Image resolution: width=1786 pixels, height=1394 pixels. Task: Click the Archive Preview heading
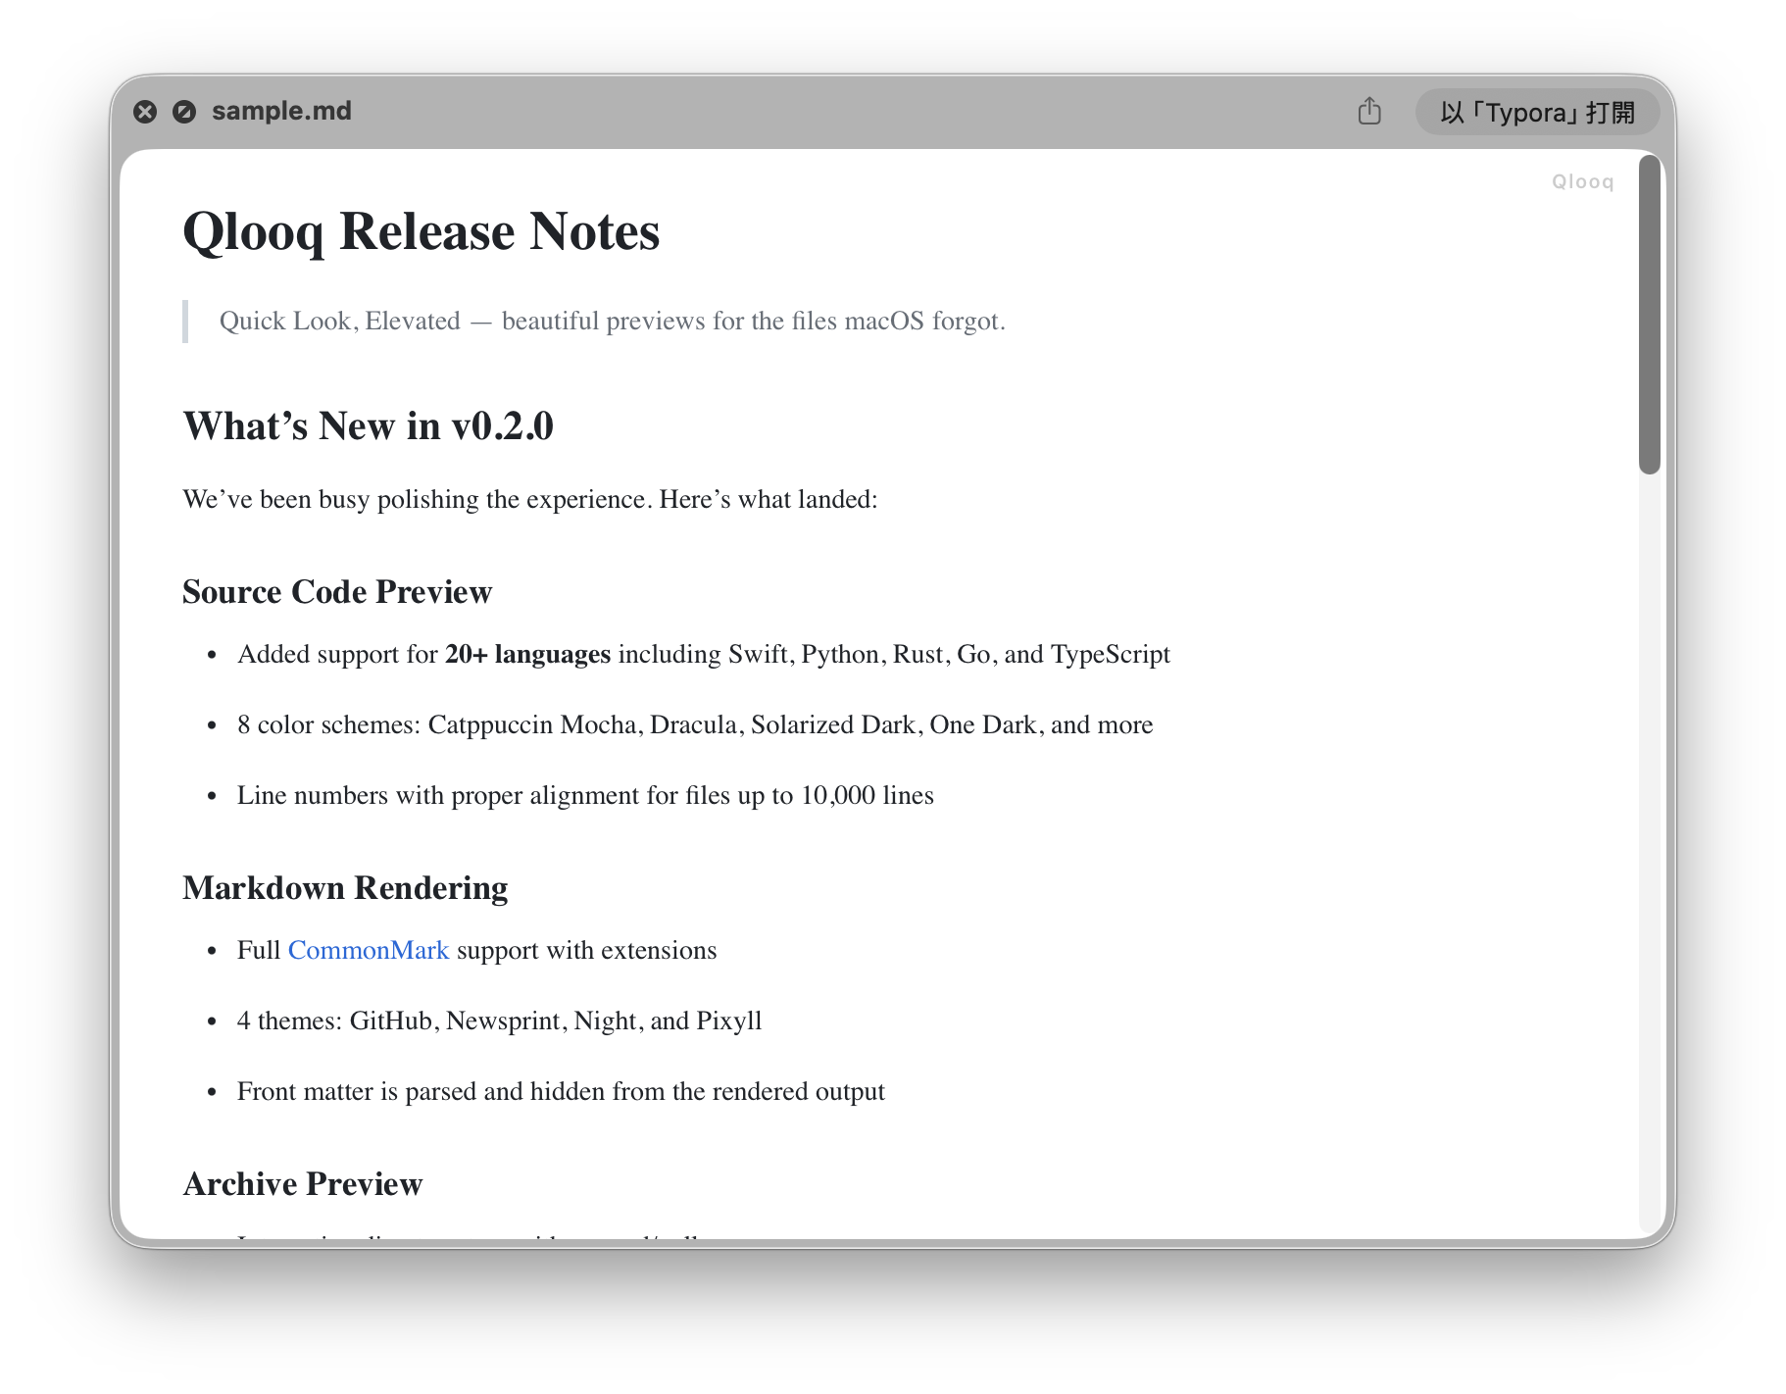[x=302, y=1183]
